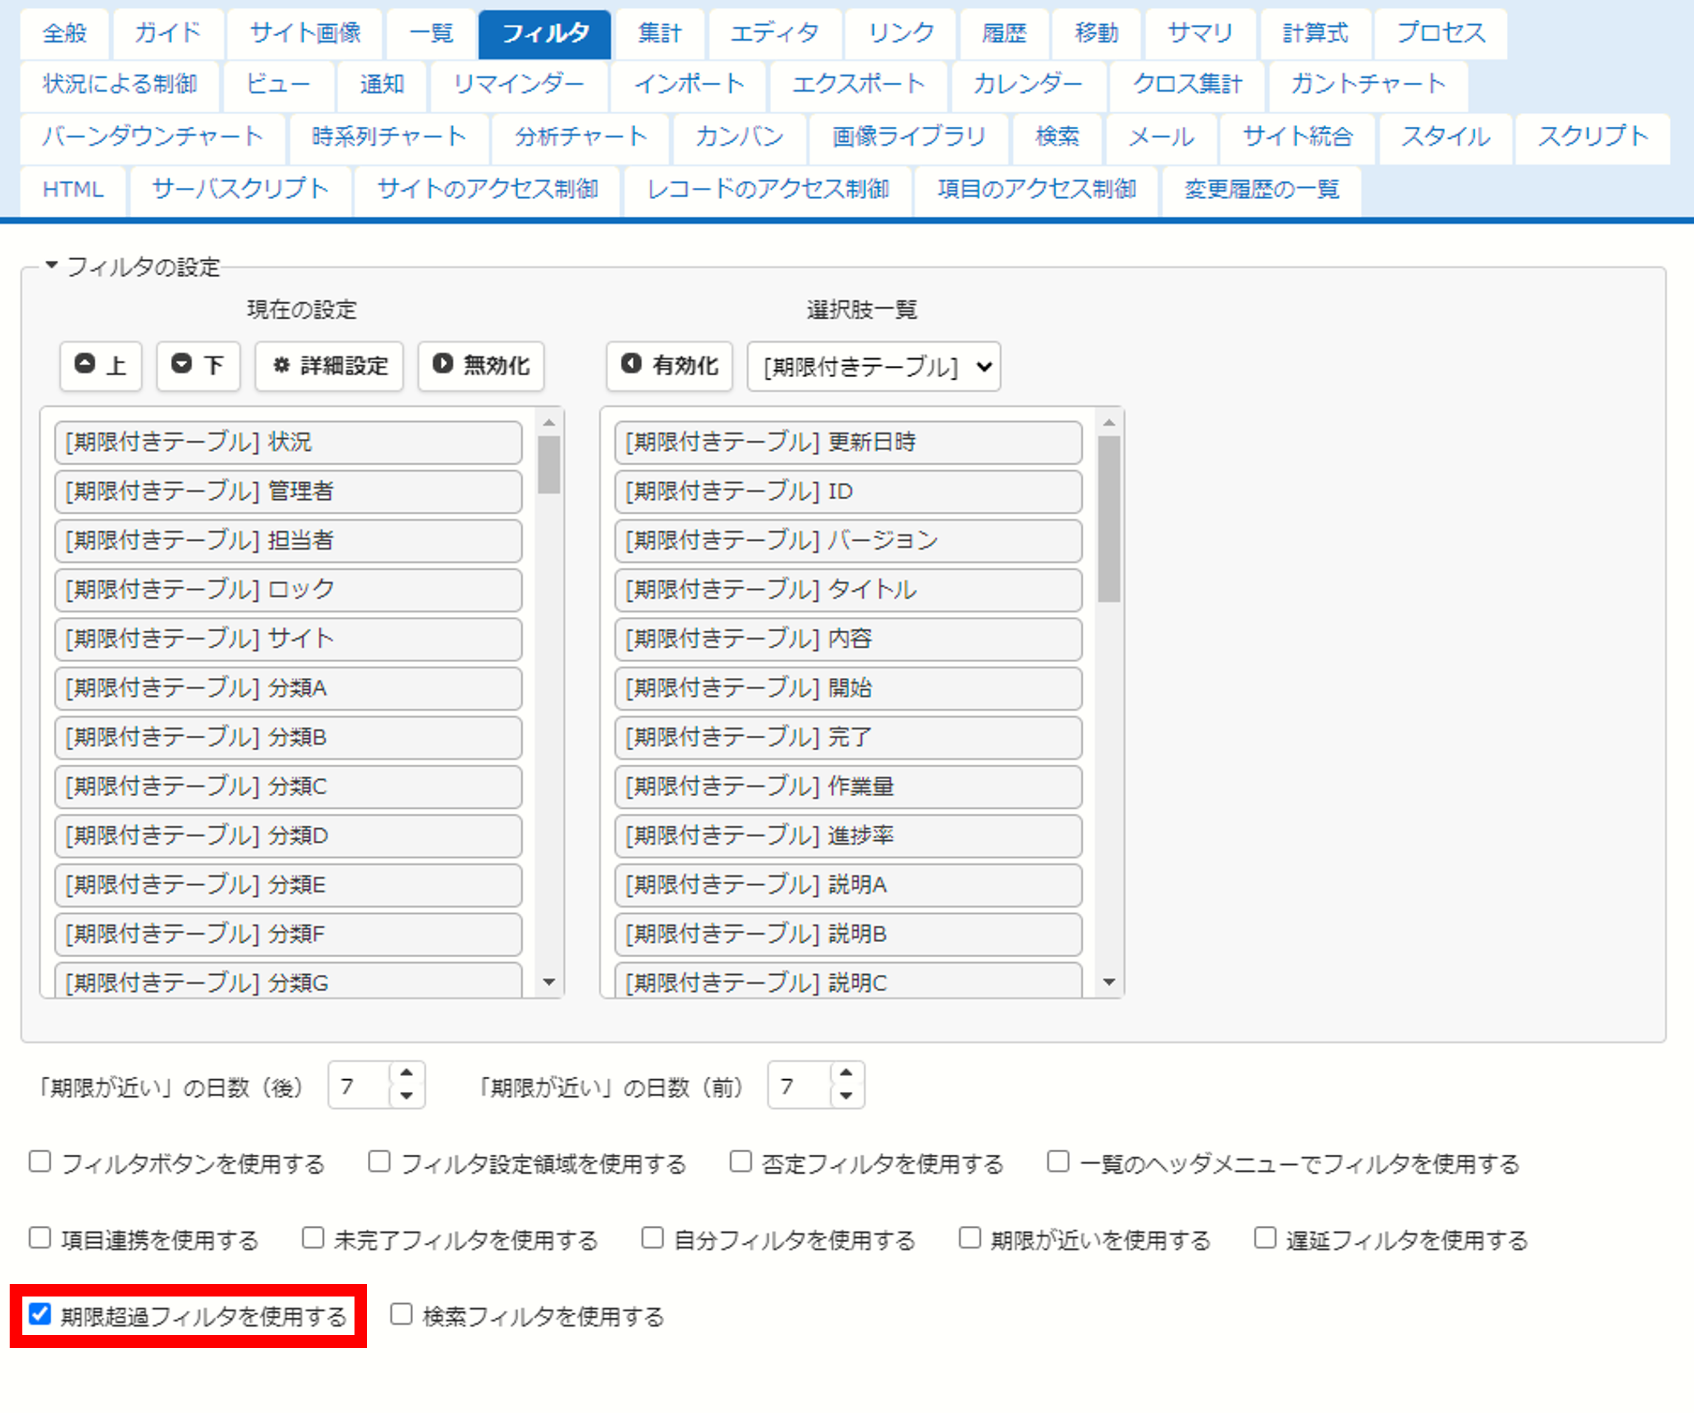Screen dimensions: 1694x1413
Task: Uncheck 期限超過フィルタを使用する checkbox
Action: click(39, 1314)
